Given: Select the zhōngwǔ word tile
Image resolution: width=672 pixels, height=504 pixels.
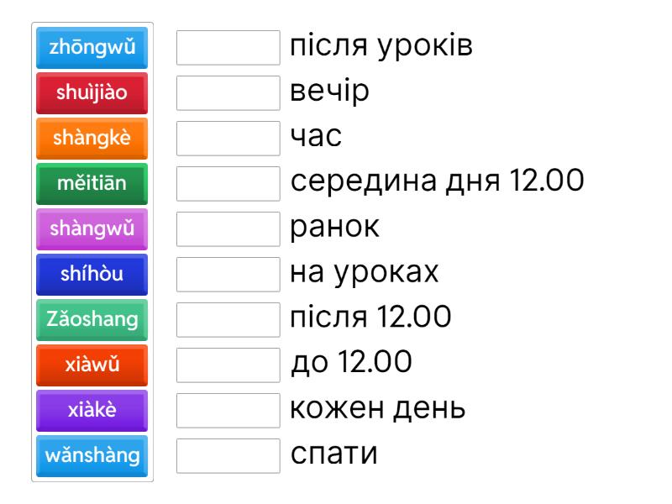Looking at the screenshot, I should [92, 48].
